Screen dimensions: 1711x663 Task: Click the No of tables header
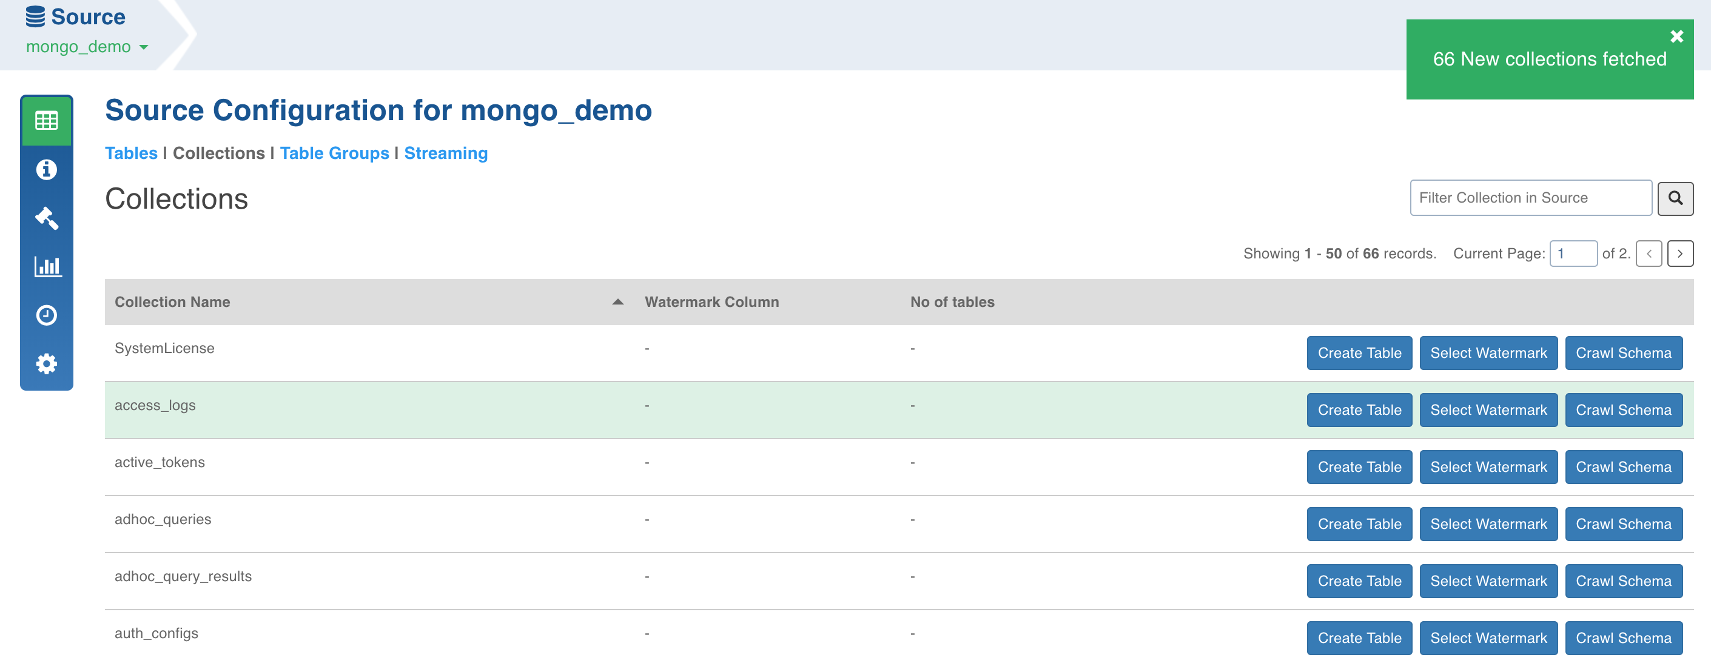coord(952,302)
